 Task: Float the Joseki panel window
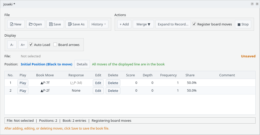click(252, 4)
